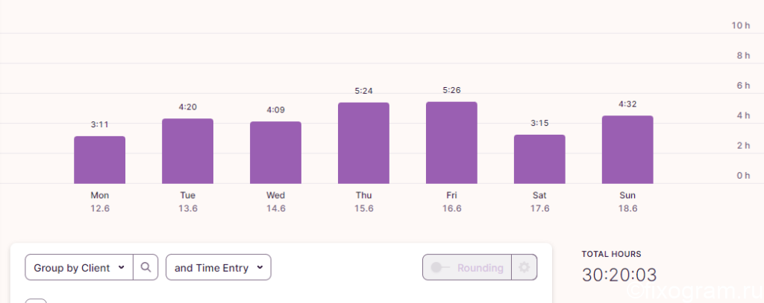Tick the checkbox below Group by Client
Image resolution: width=764 pixels, height=303 pixels.
click(x=36, y=301)
